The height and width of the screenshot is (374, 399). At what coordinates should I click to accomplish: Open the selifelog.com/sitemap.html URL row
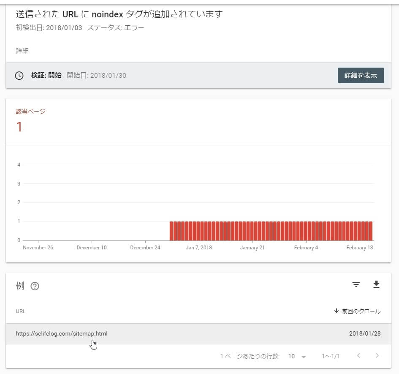point(62,333)
